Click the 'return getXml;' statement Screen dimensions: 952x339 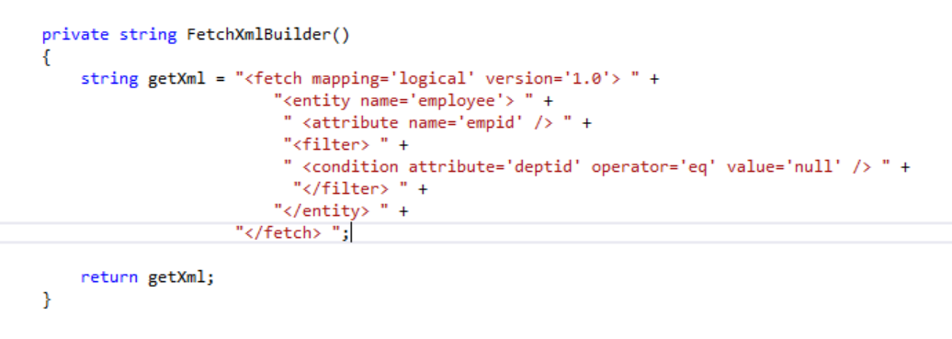[x=148, y=277]
